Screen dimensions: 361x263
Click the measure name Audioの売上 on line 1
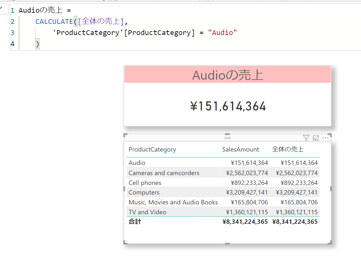[40, 10]
